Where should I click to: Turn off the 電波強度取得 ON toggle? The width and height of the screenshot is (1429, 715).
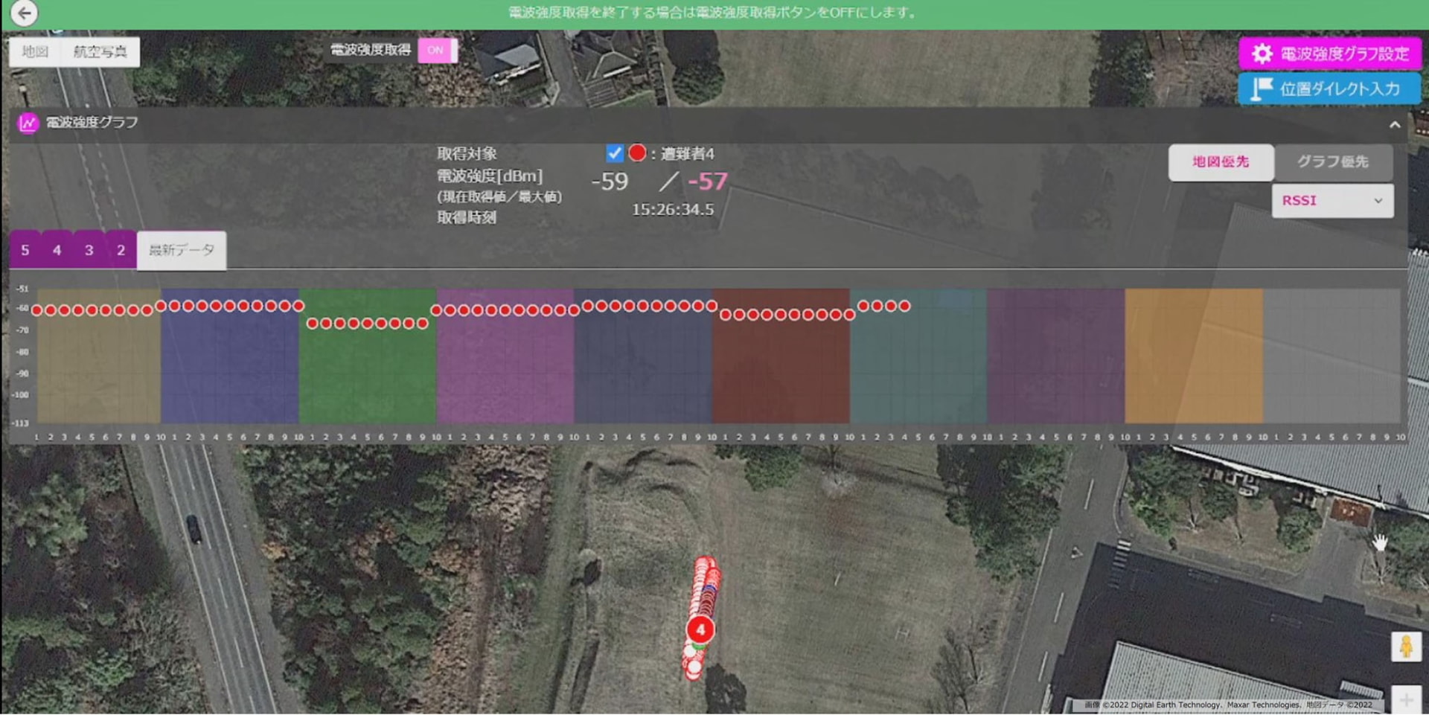pos(437,50)
